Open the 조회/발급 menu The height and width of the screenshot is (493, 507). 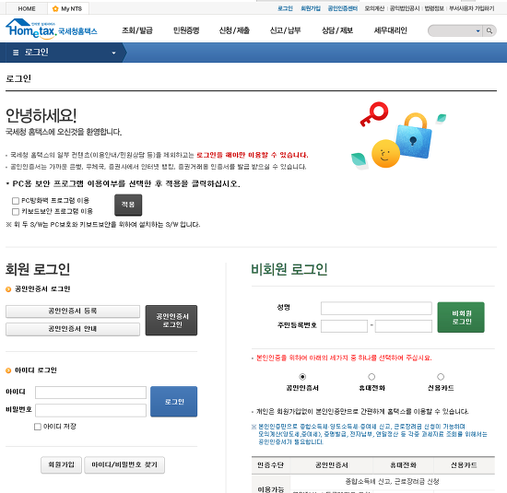click(137, 30)
